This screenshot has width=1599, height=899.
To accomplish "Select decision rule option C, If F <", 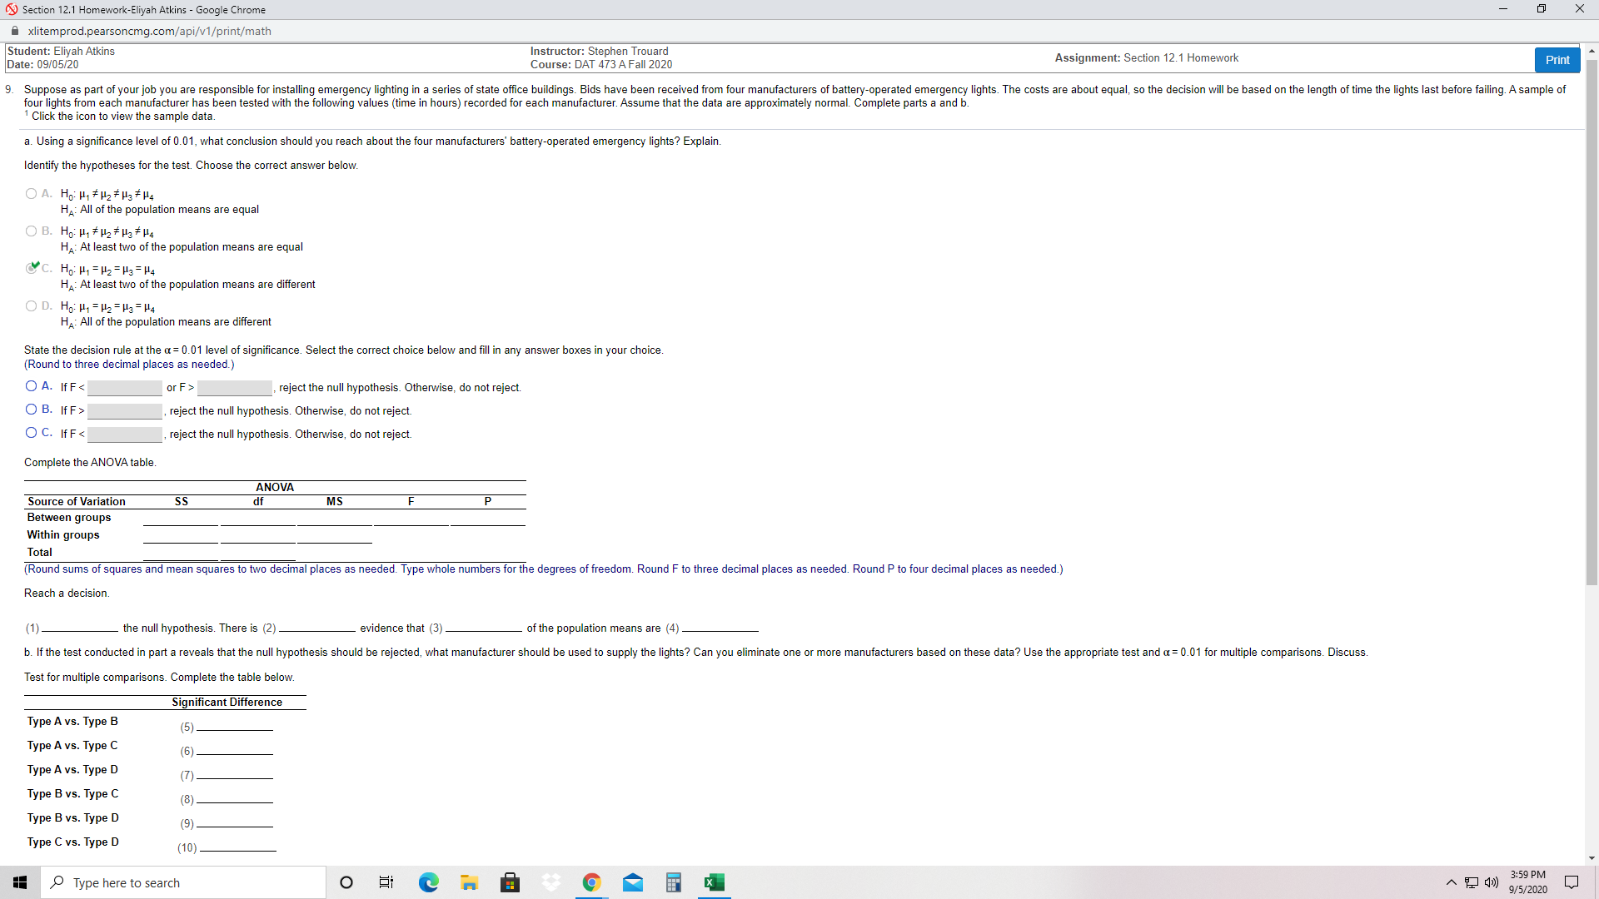I will 31,433.
